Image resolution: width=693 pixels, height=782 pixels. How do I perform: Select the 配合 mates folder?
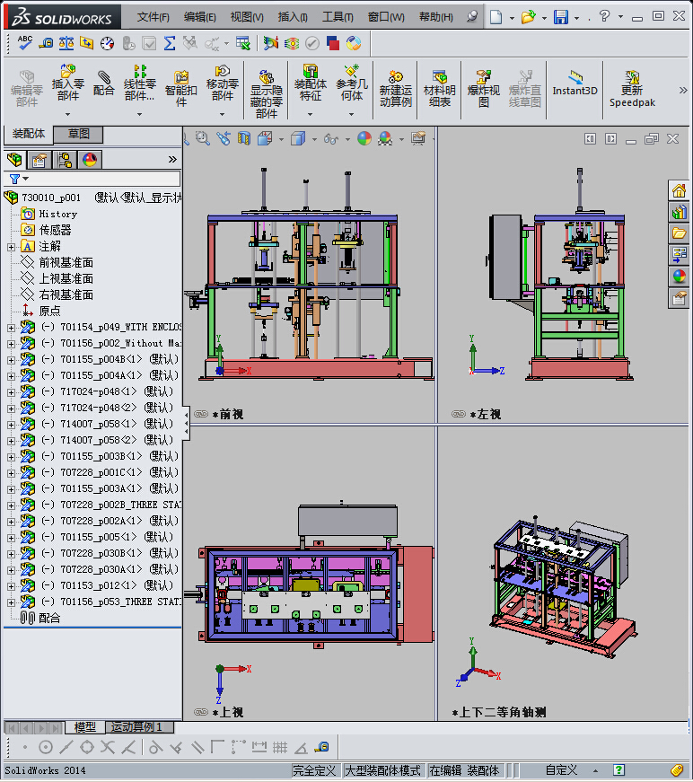click(48, 618)
